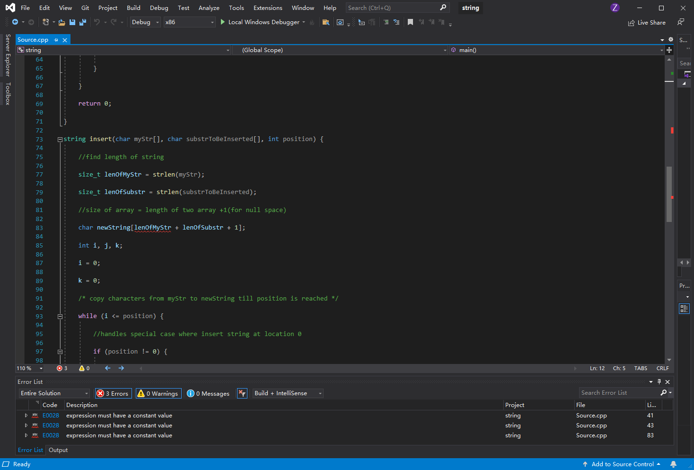Create a new project from the toolbar
Viewport: 694px width, 470px height.
point(45,22)
